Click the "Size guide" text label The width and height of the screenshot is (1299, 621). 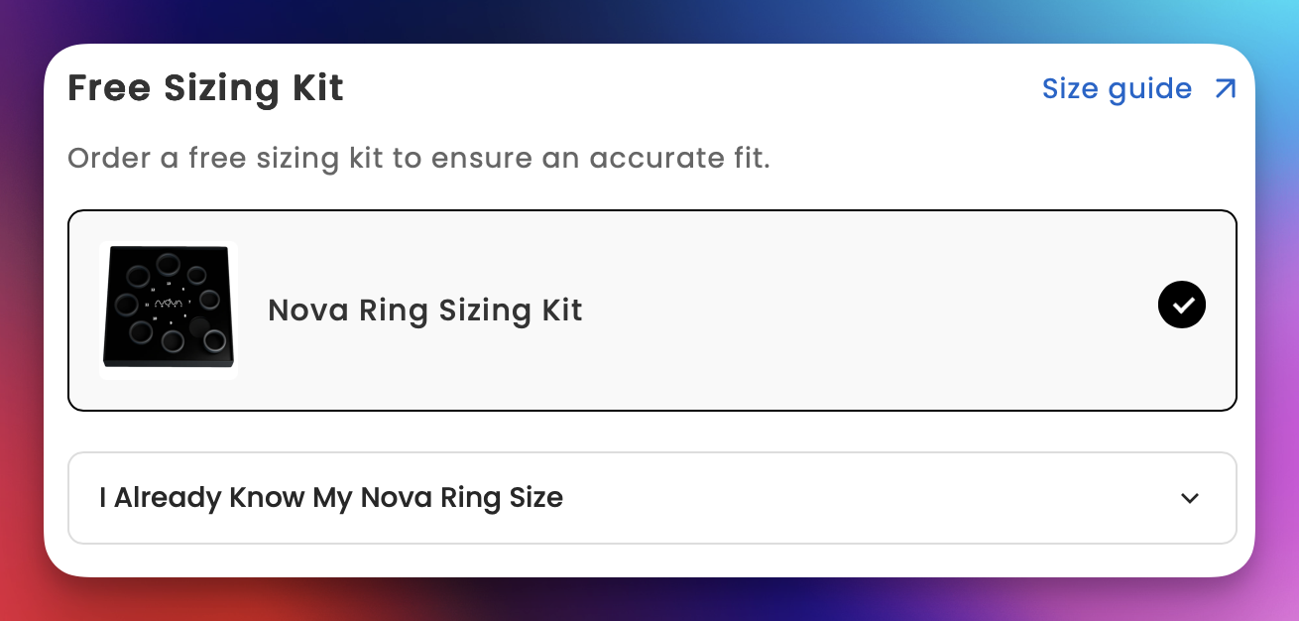coord(1117,89)
